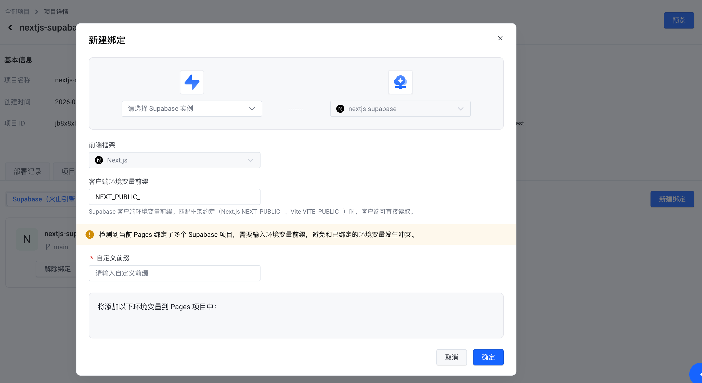Open the nextjs-supabase project dropdown
Image resolution: width=702 pixels, height=383 pixels.
(400, 109)
